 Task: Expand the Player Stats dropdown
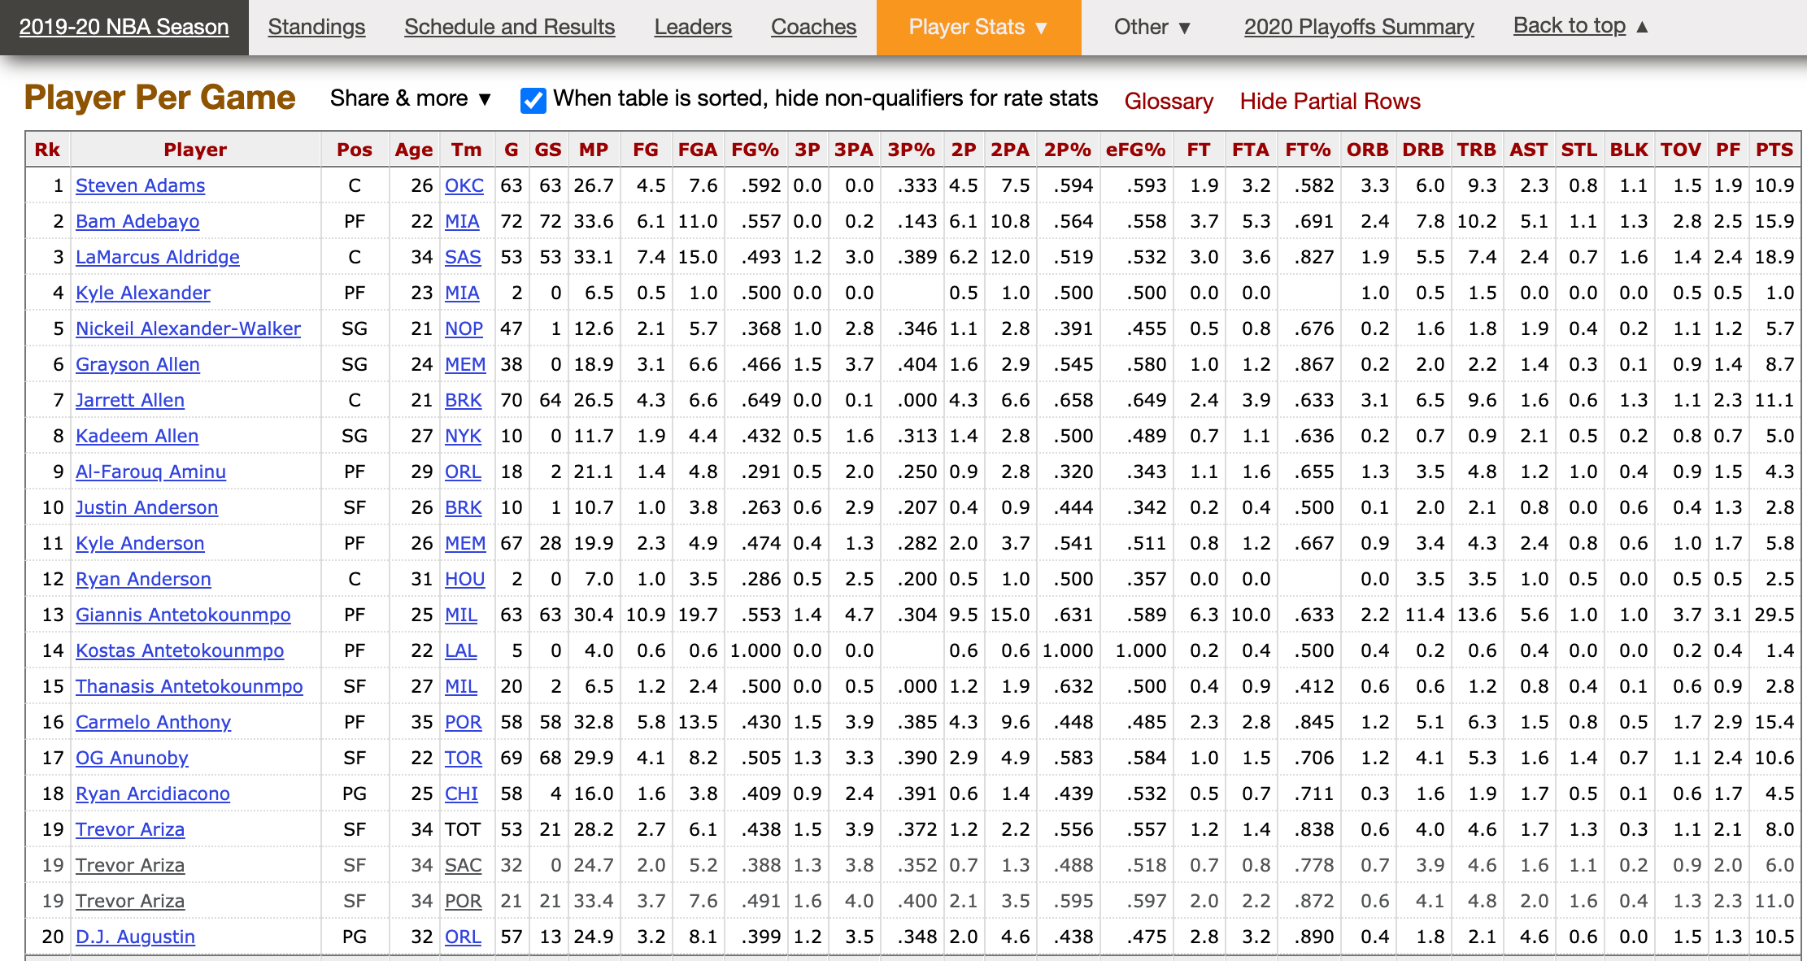click(x=978, y=28)
